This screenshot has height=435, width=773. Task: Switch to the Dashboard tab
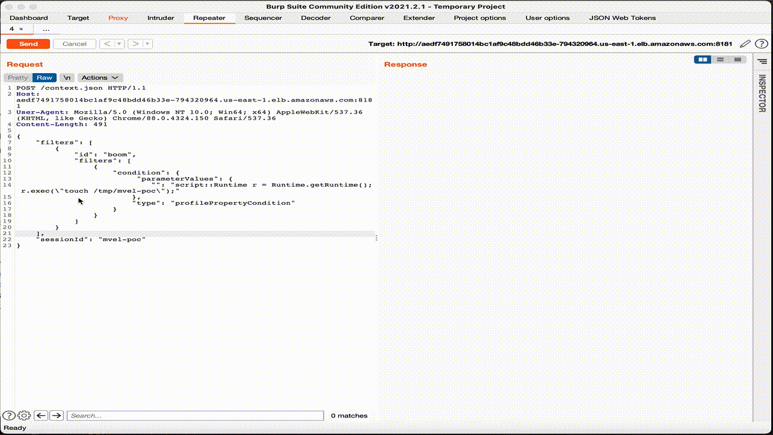pos(28,18)
